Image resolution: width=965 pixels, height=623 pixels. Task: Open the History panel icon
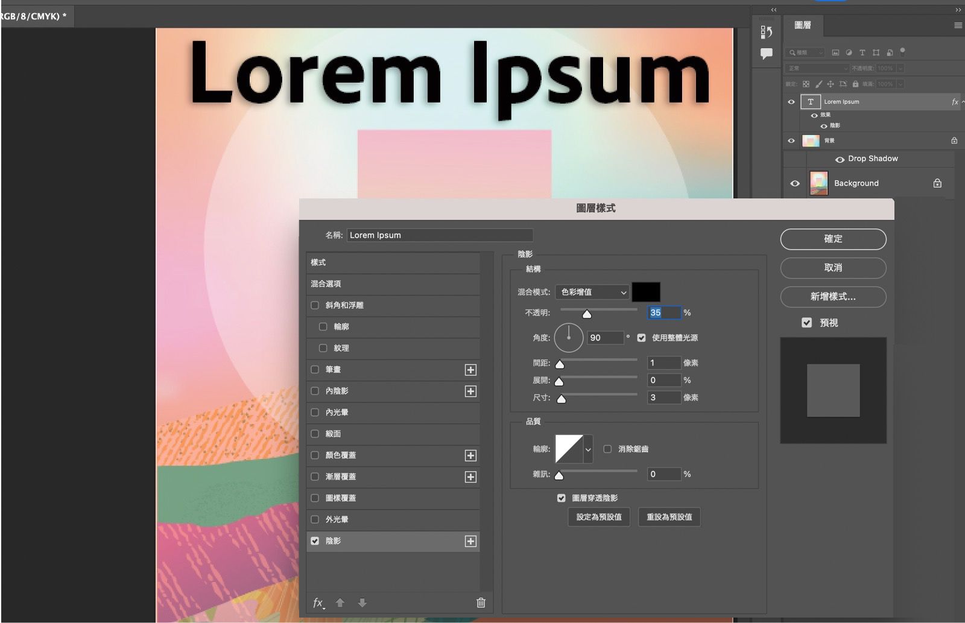pos(766,32)
